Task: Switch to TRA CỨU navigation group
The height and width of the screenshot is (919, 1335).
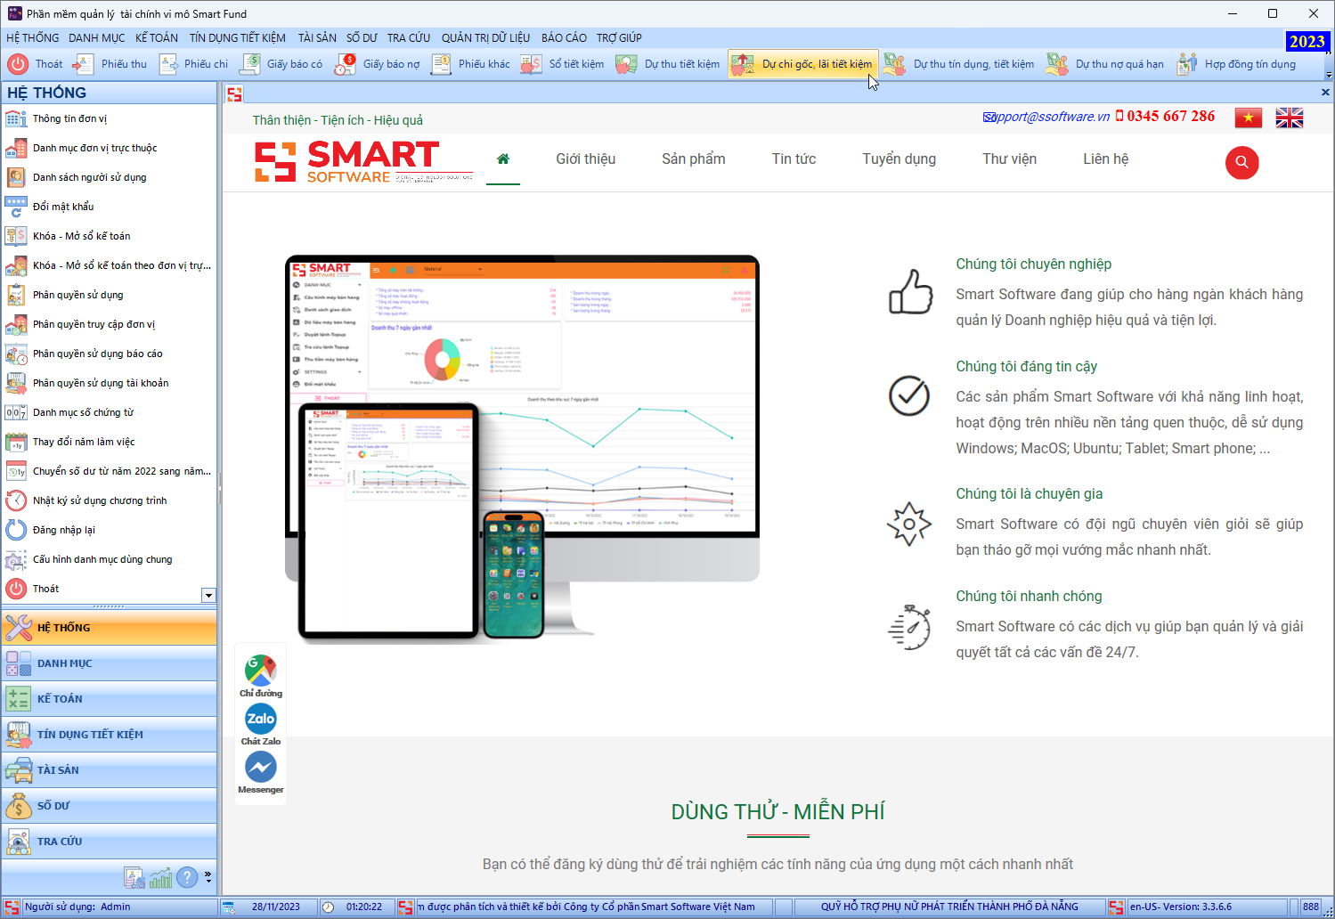Action: [x=109, y=842]
